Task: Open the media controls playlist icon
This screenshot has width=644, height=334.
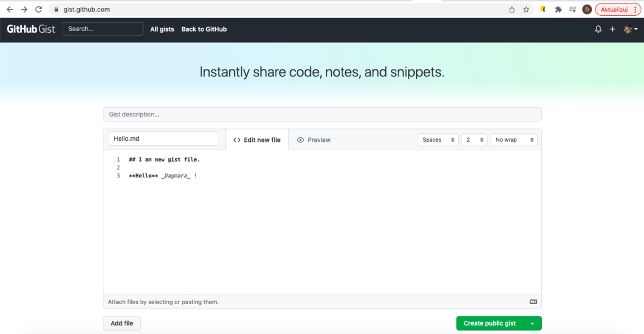Action: [572, 9]
